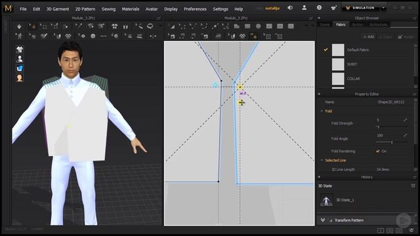Image resolution: width=420 pixels, height=236 pixels.
Task: Collapse the History panel arrow
Action: pyautogui.click(x=319, y=177)
